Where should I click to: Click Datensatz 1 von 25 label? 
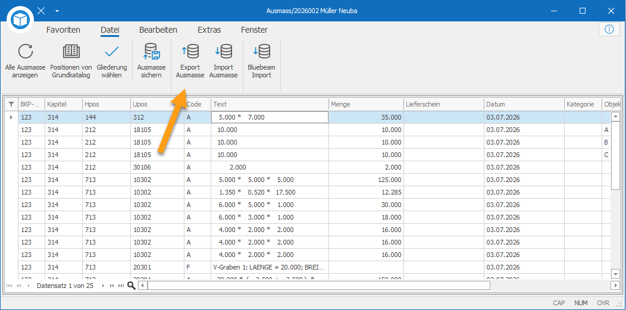pos(65,286)
